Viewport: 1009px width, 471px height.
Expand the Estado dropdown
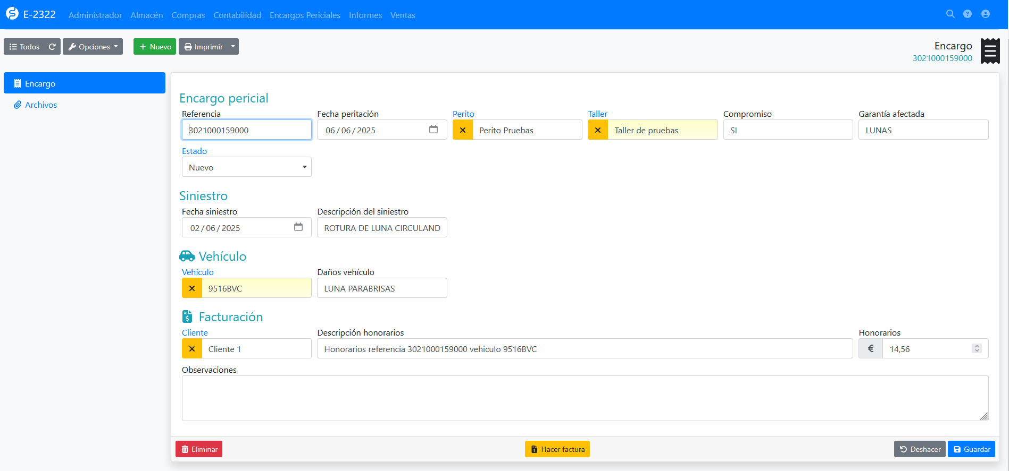246,167
